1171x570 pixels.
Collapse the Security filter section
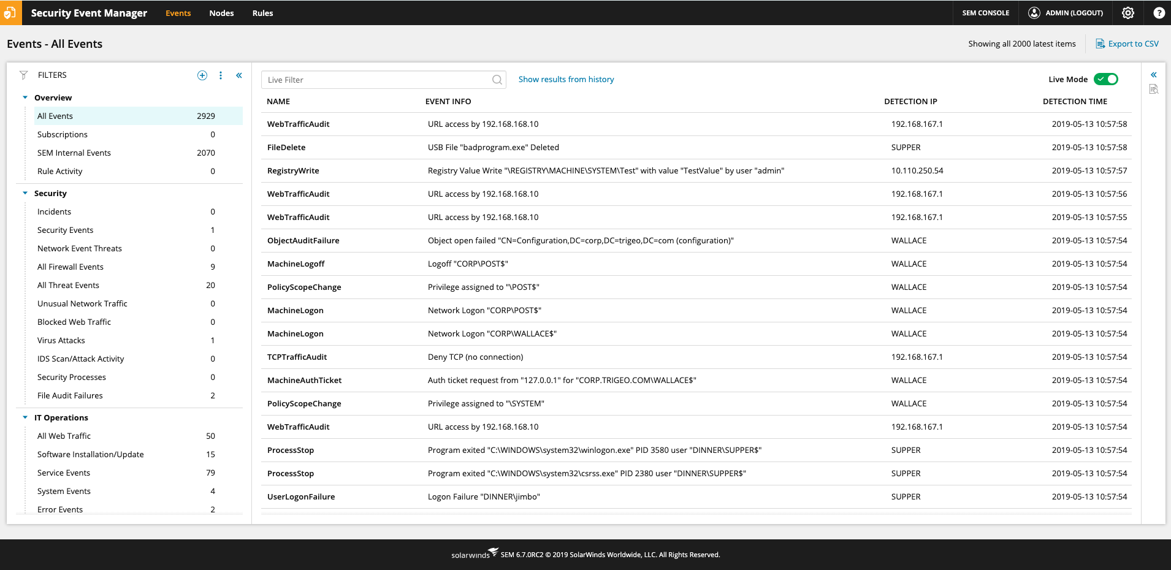pyautogui.click(x=25, y=193)
